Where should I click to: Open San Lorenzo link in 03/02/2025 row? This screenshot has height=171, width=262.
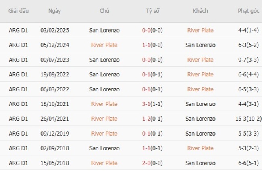click(x=104, y=30)
